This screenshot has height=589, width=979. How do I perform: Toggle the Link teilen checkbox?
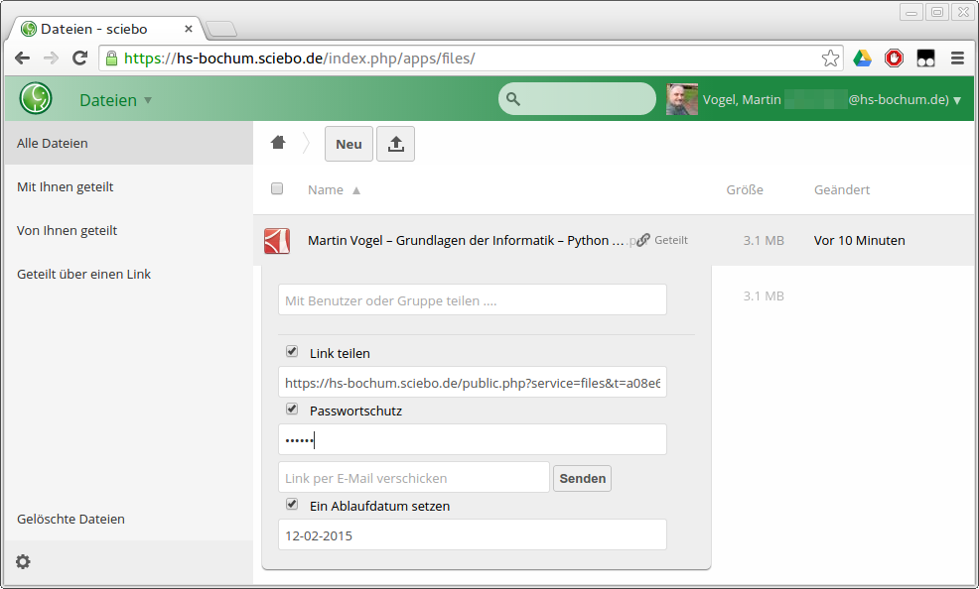[x=292, y=352]
